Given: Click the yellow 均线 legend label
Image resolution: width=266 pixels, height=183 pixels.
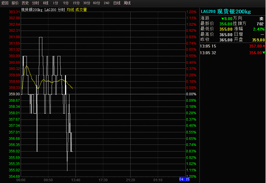Looking at the screenshot, I should coord(70,10).
